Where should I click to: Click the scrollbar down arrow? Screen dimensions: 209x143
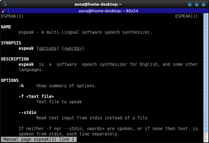pyautogui.click(x=206, y=139)
